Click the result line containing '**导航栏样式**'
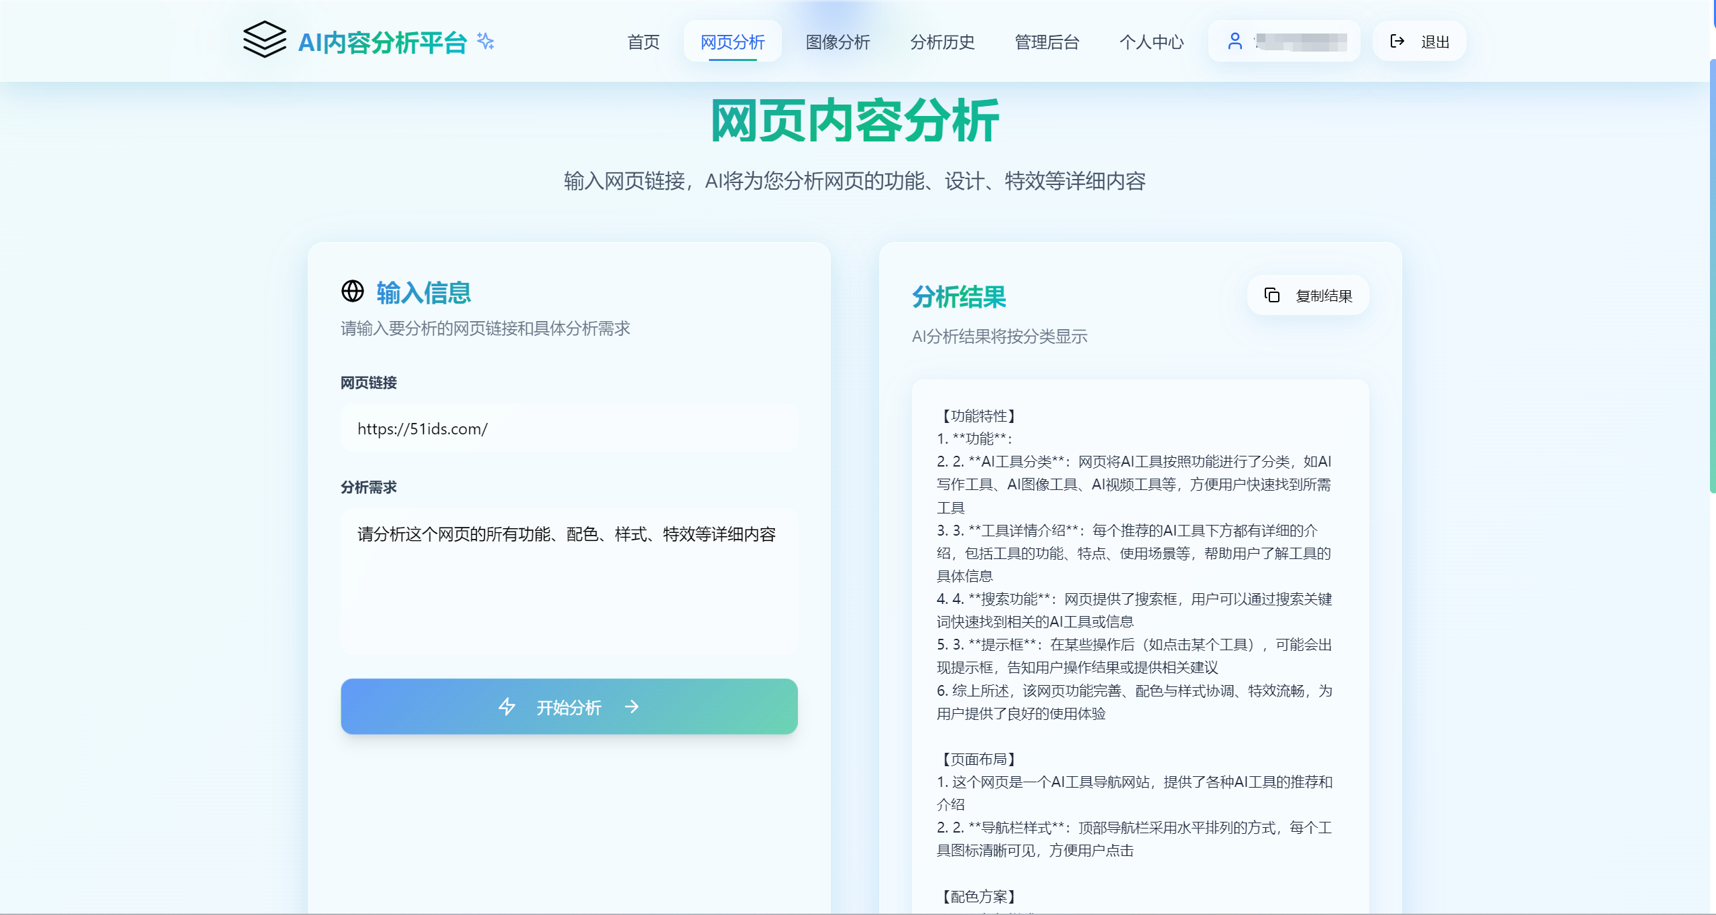 [1135, 839]
